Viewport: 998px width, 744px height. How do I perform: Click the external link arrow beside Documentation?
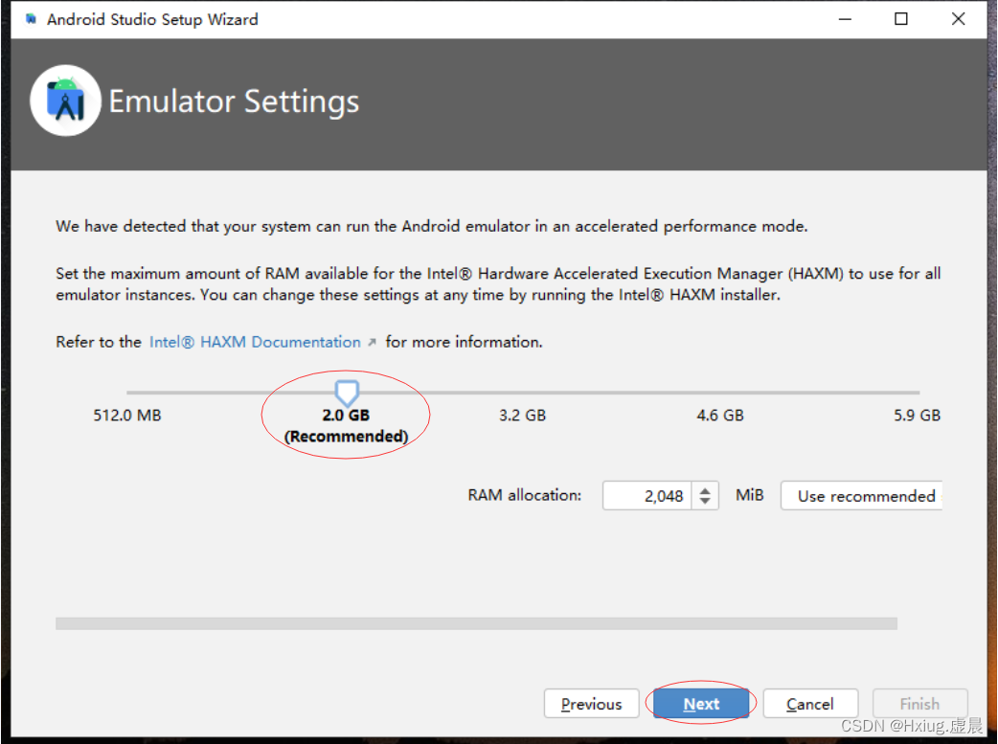(374, 341)
